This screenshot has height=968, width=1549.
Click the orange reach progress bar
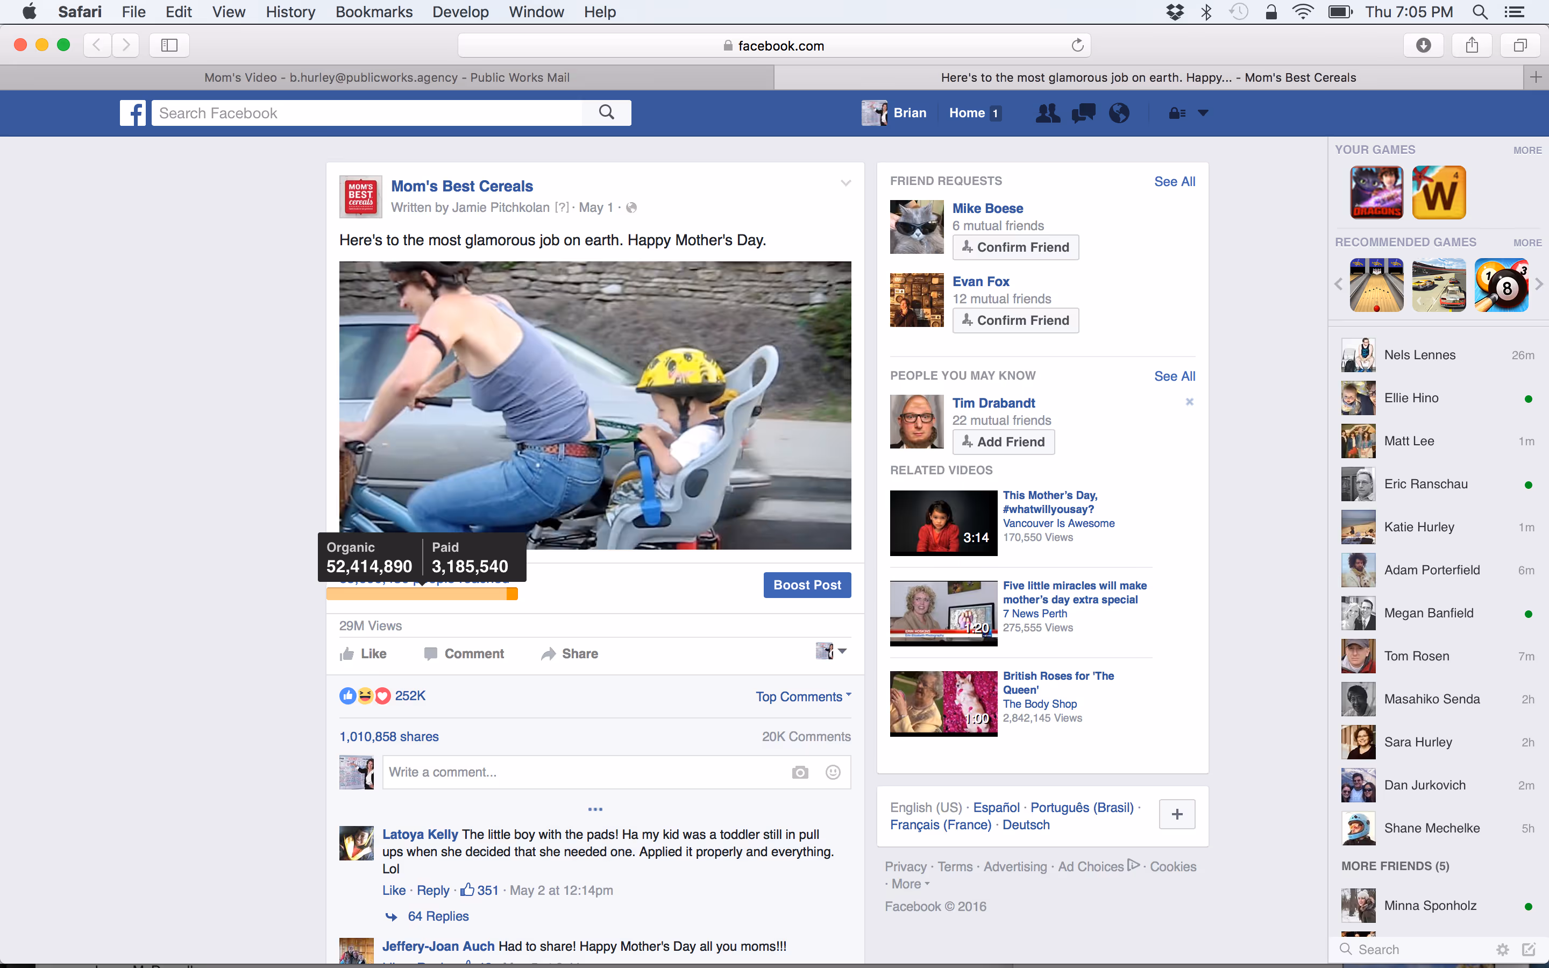[421, 594]
